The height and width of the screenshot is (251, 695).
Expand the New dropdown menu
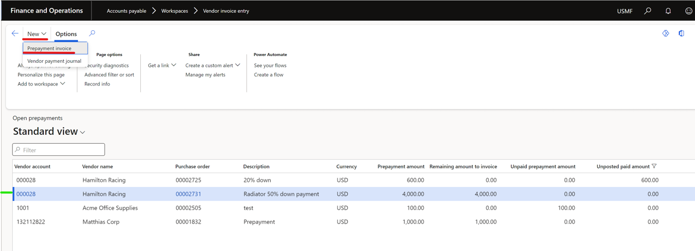[37, 34]
